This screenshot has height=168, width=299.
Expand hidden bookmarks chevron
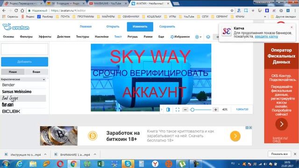pyautogui.click(x=265, y=17)
